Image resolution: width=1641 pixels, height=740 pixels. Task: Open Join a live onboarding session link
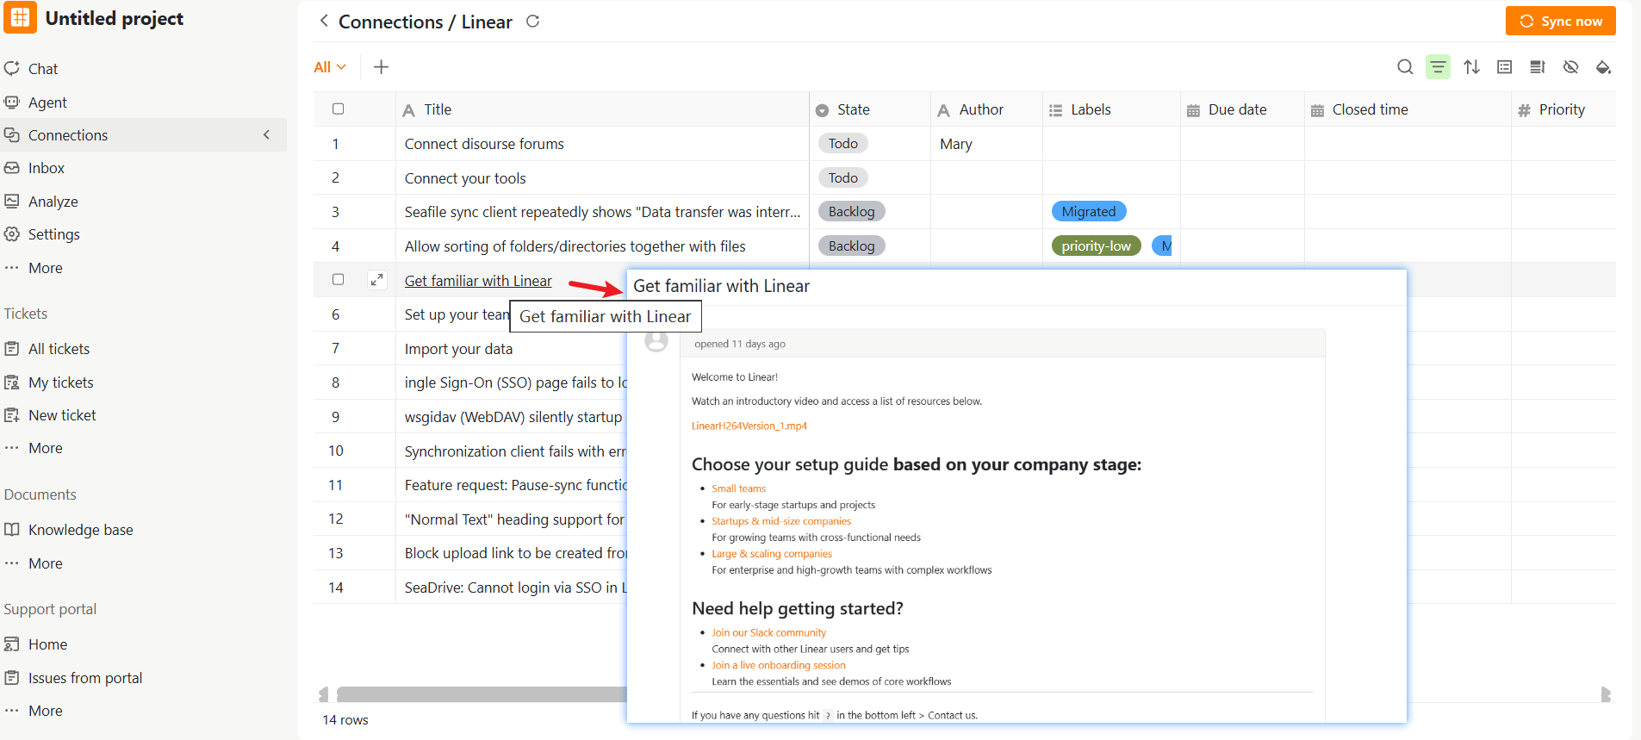point(778,665)
